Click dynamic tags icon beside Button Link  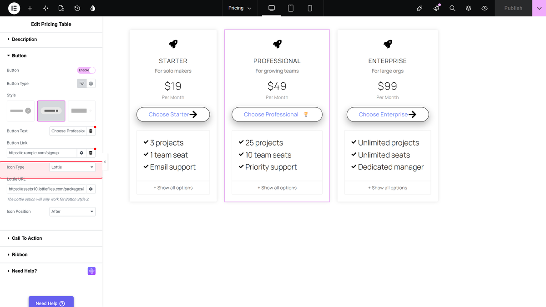click(91, 153)
